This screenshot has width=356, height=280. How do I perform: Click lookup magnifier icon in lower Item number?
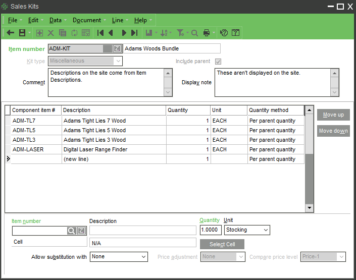pos(71,231)
